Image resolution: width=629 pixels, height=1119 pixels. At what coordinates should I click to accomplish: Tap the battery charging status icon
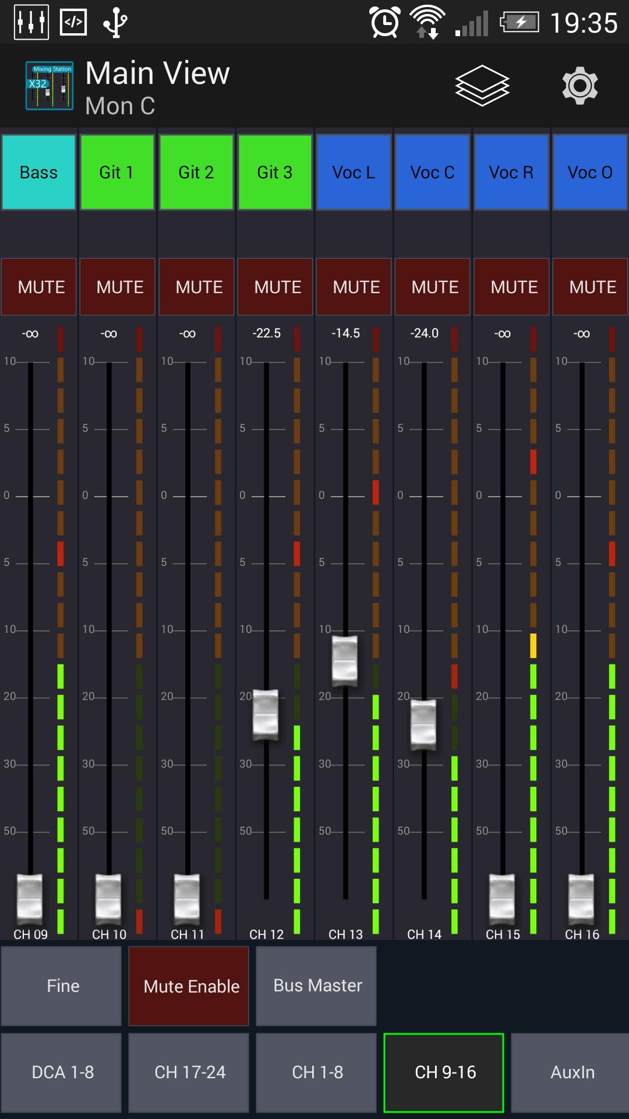tap(519, 23)
